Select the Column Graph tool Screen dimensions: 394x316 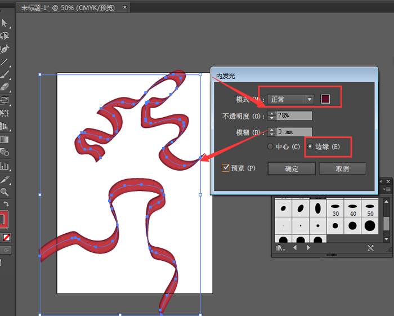click(x=5, y=166)
